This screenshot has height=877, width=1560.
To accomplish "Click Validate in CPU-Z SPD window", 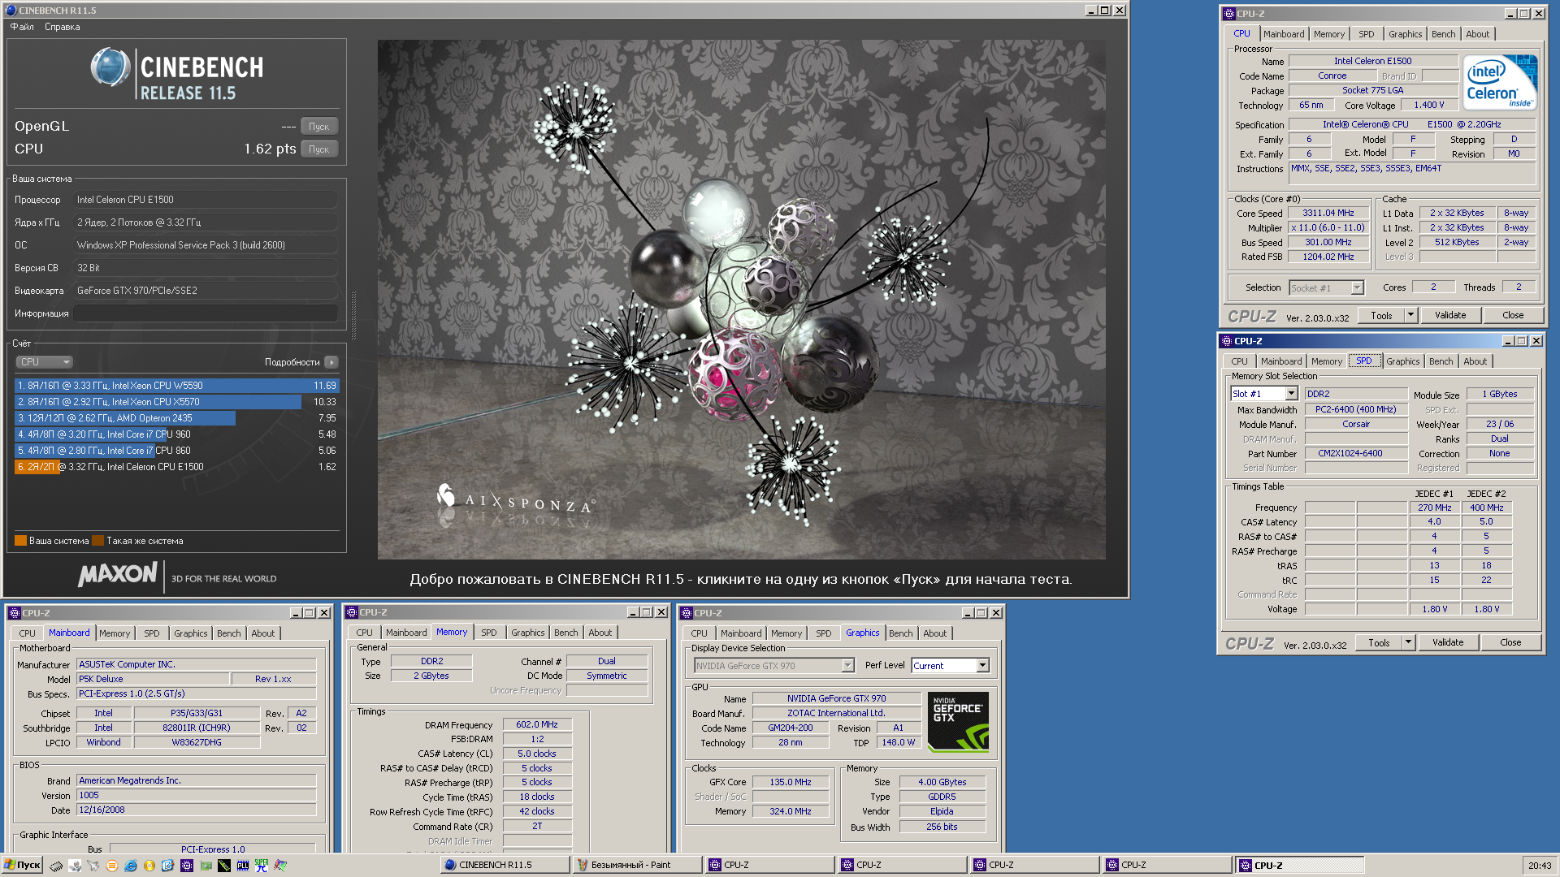I will coord(1448,642).
